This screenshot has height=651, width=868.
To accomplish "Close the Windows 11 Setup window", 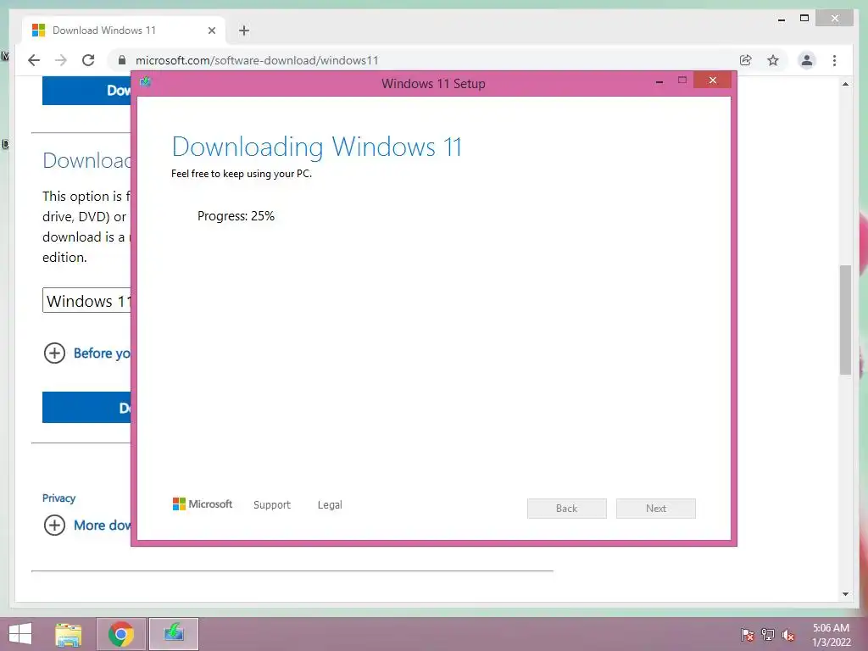I will point(712,81).
